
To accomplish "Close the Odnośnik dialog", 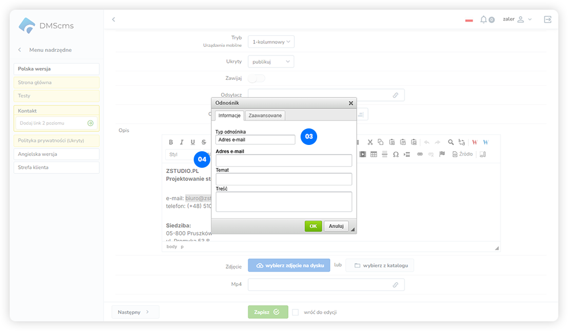I will [351, 103].
